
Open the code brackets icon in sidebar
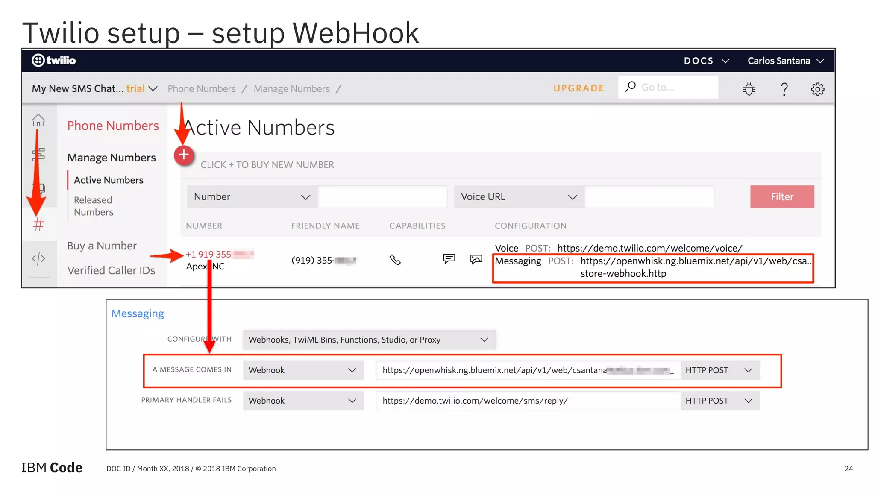(38, 258)
